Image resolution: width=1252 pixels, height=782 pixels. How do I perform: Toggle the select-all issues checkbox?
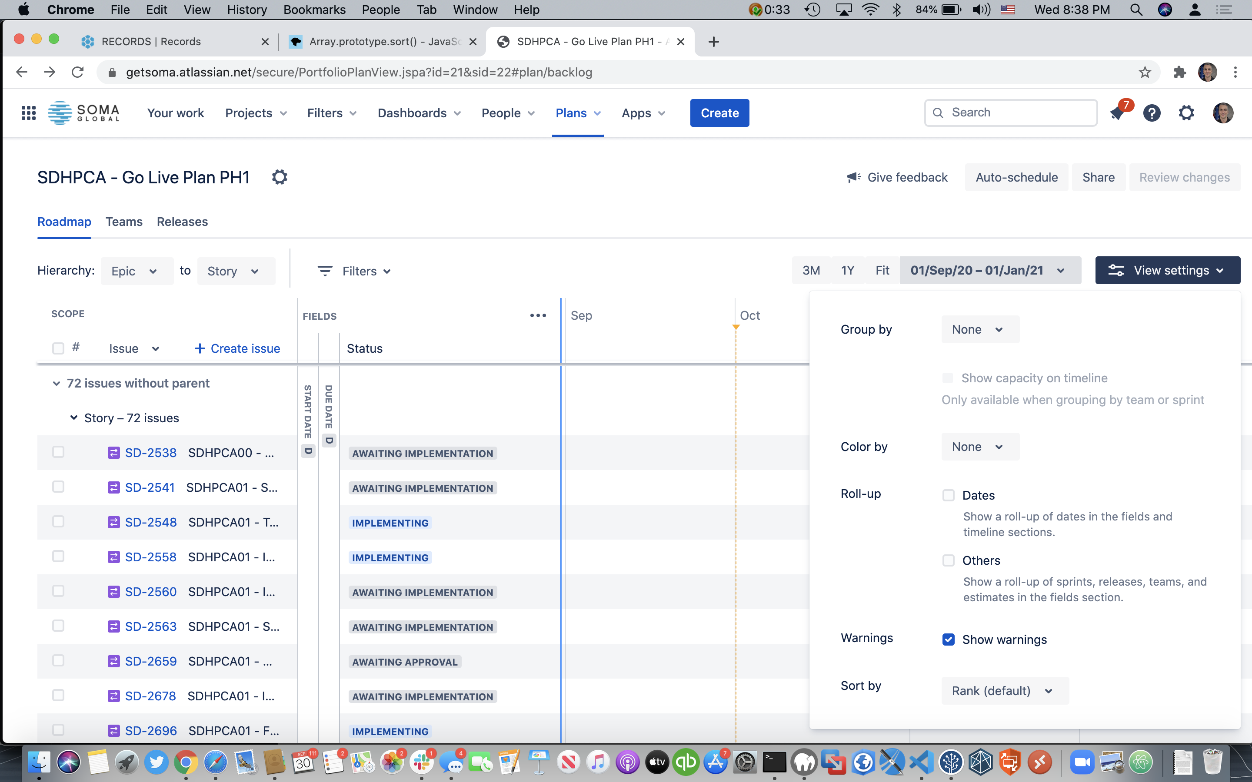58,348
